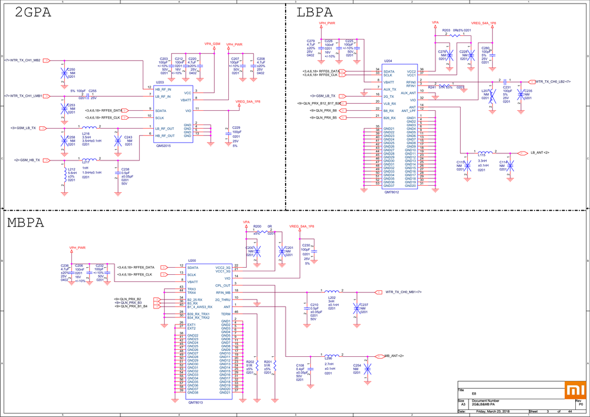Click the L296 inductor designator
This screenshot has width=590, height=417.
pyautogui.click(x=328, y=359)
